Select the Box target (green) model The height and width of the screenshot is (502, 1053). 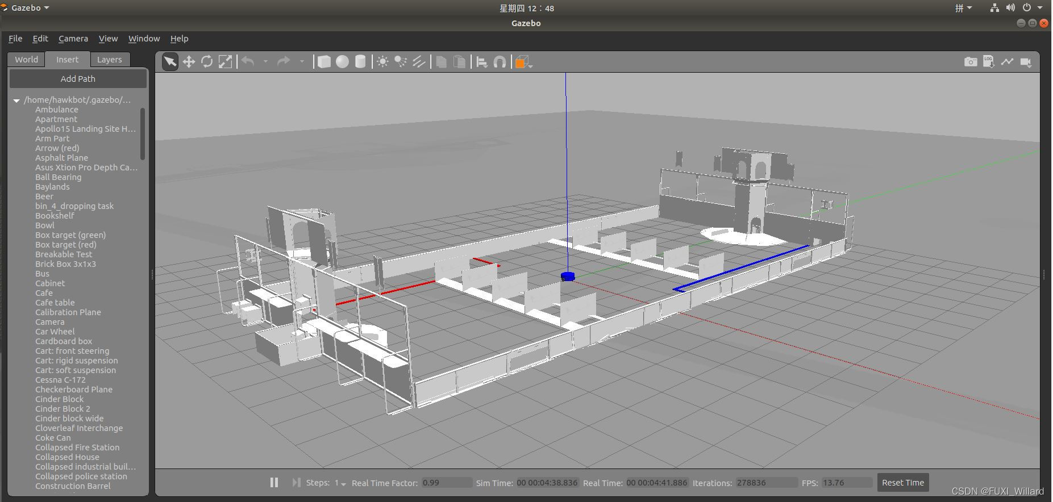(x=70, y=235)
